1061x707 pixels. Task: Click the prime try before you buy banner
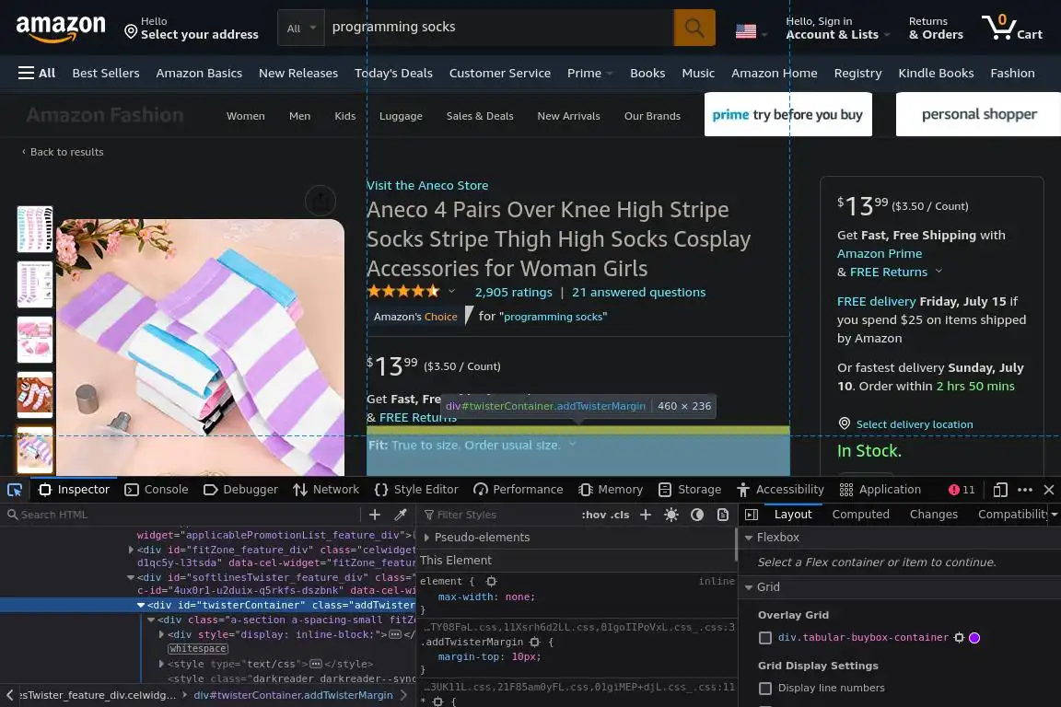787,115
